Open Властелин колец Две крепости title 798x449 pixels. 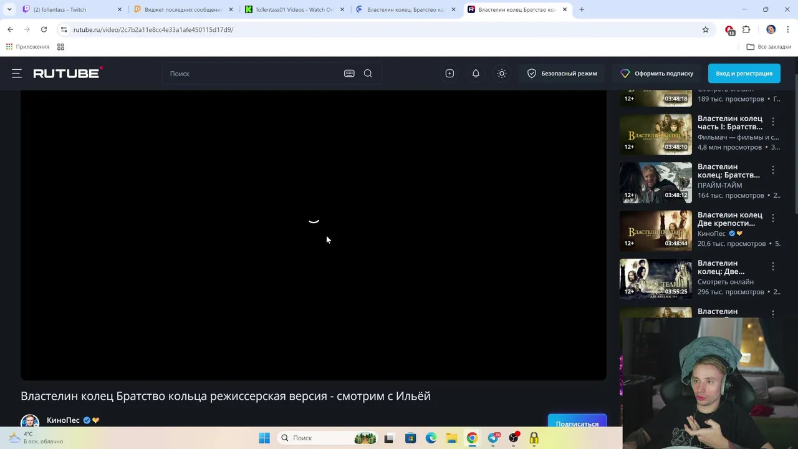(730, 219)
